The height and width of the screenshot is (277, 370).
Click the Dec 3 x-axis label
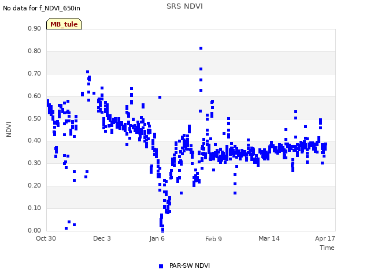(102, 238)
